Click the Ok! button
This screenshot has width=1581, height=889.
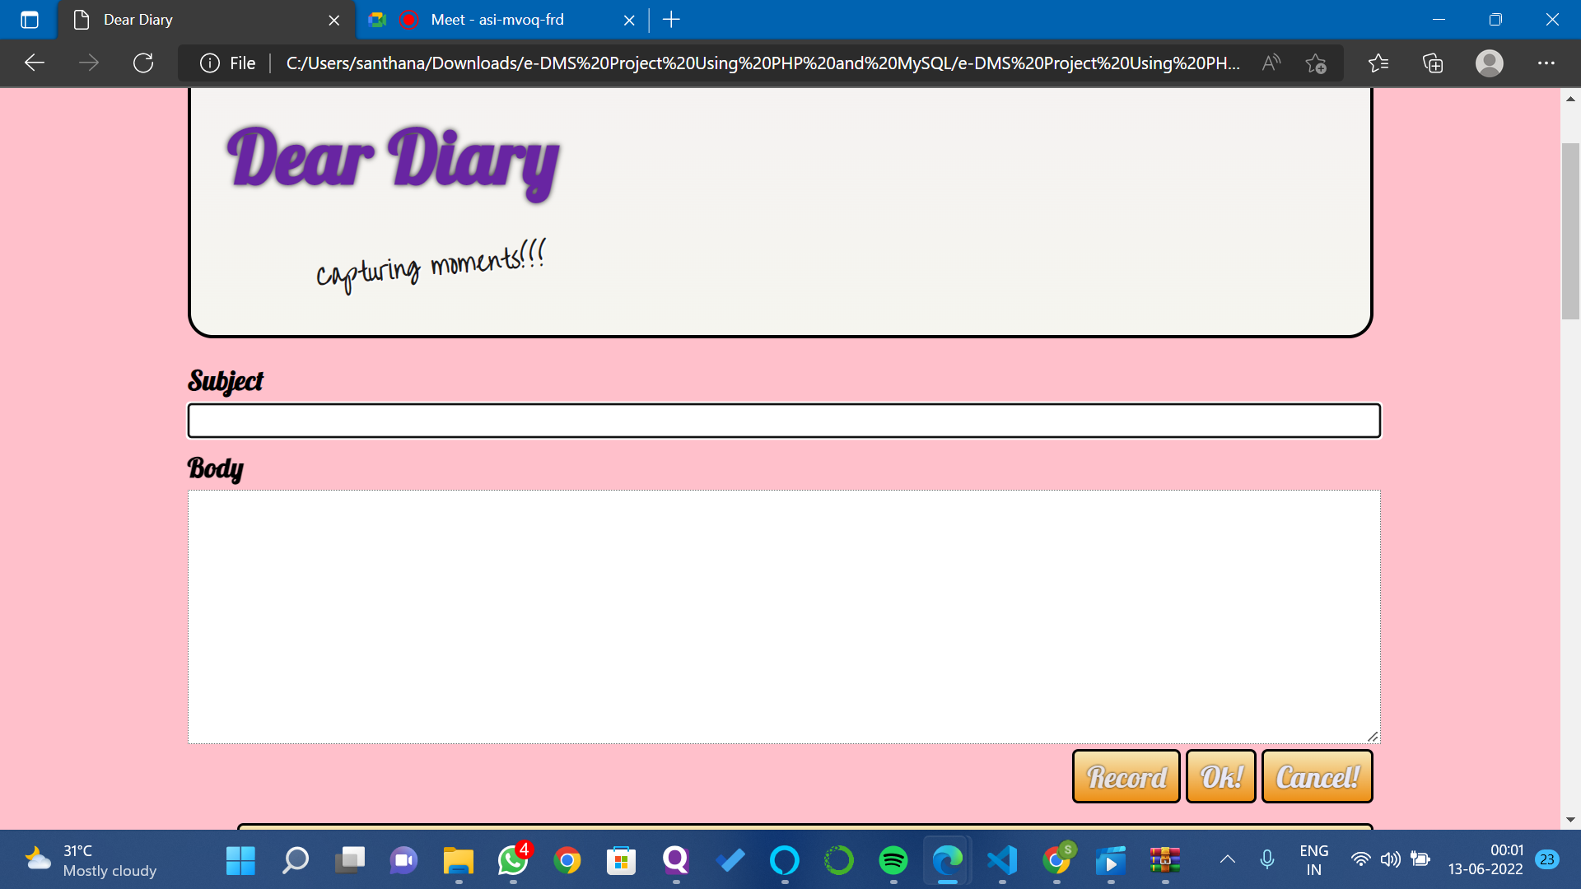coord(1220,776)
